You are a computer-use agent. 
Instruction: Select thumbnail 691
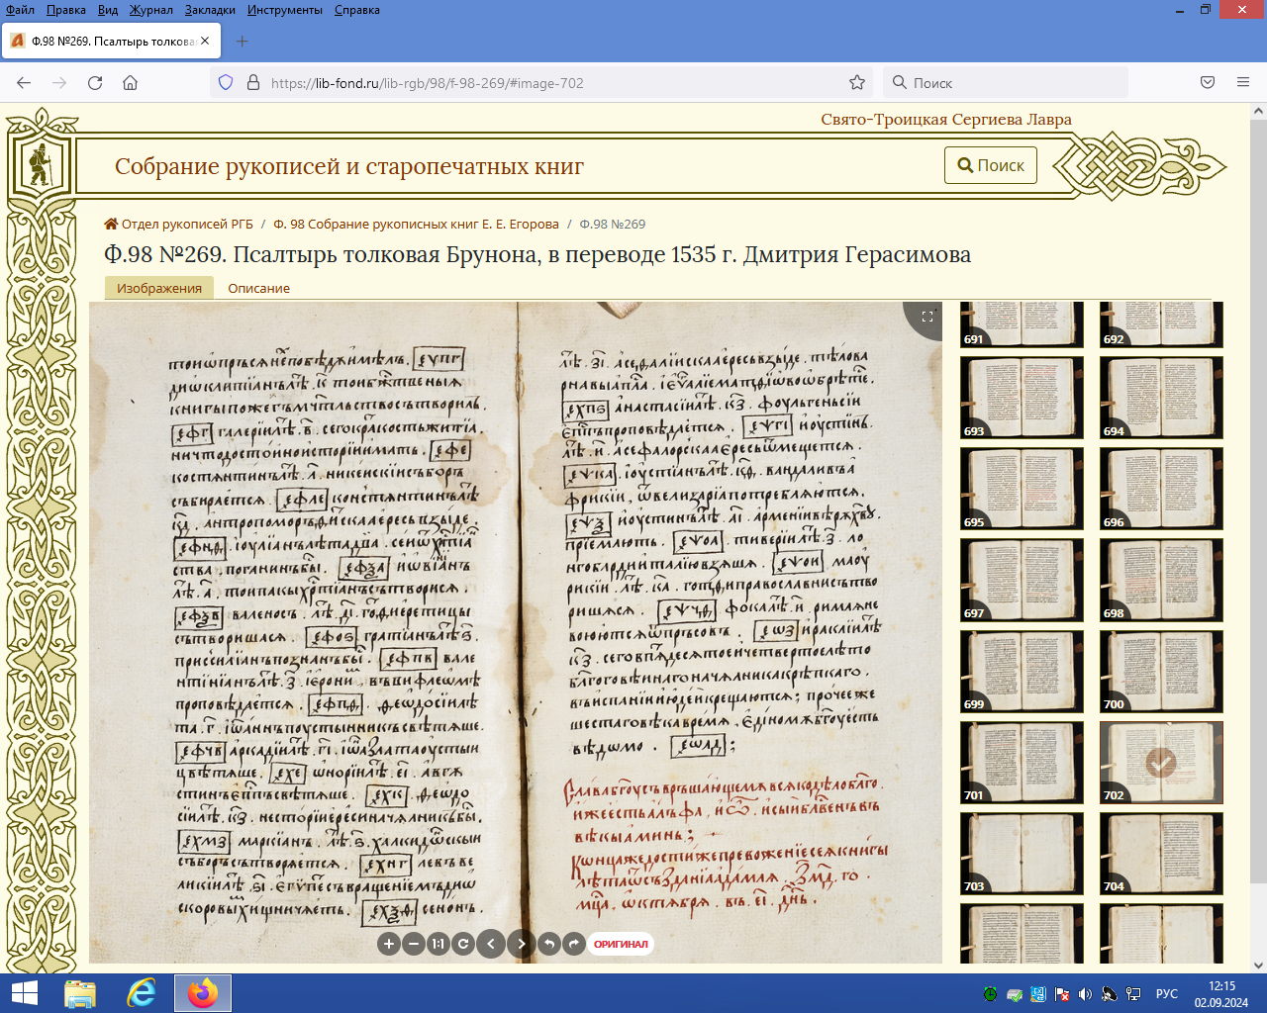(x=1022, y=324)
